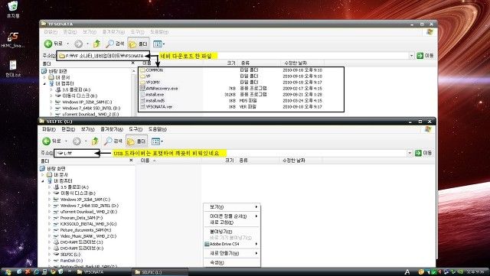Click Go (이동) button in SELFIC (L:) window
Viewport: 490px width, 276px height.
423,153
